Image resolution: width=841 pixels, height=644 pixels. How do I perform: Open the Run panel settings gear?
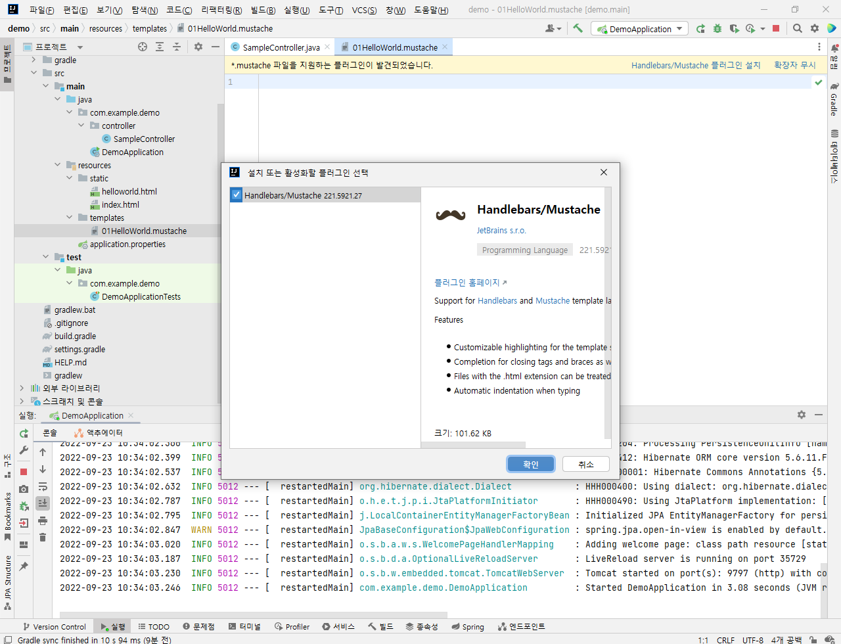coord(802,415)
